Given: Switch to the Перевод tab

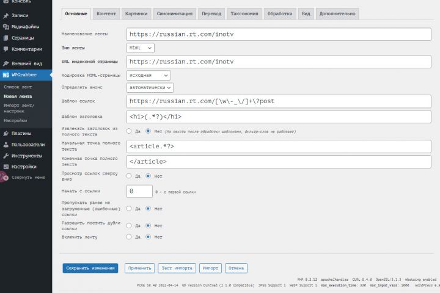Looking at the screenshot, I should pos(211,14).
